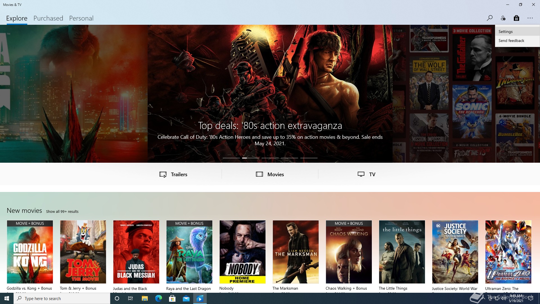This screenshot has height=304, width=540.
Task: Open The Marksman movie poster
Action: tap(296, 252)
